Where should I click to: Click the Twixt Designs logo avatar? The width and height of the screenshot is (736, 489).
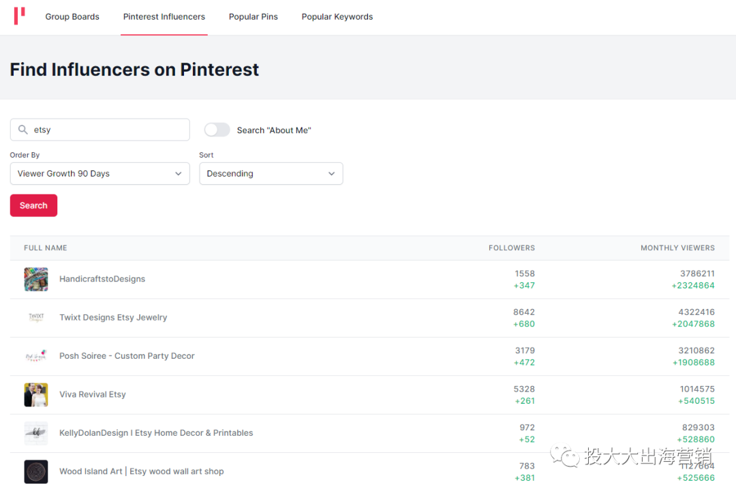[x=36, y=317]
